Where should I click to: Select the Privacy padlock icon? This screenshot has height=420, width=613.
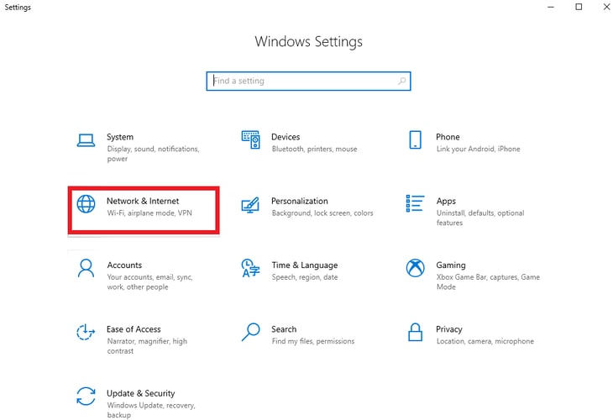click(415, 332)
